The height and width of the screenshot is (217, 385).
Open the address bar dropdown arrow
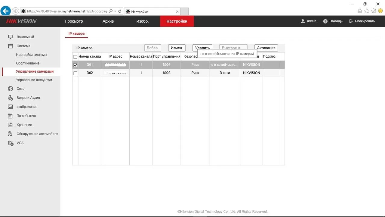115,11
